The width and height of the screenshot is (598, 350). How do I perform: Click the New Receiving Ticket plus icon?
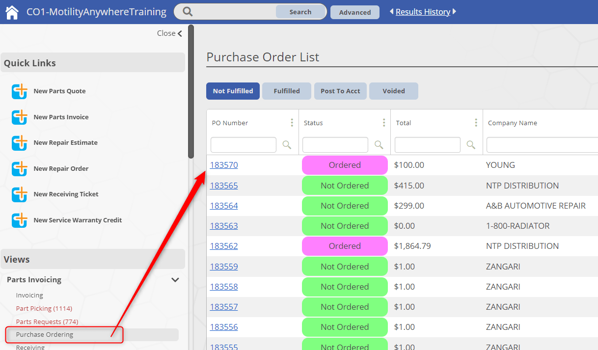click(x=20, y=194)
